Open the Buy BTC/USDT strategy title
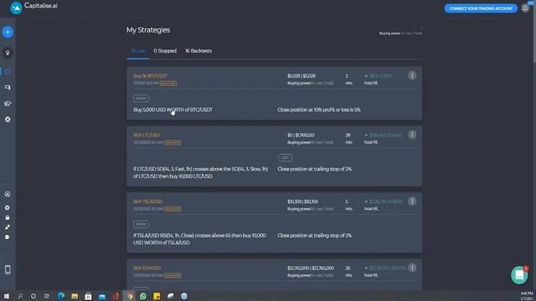The image size is (536, 301). pyautogui.click(x=151, y=76)
